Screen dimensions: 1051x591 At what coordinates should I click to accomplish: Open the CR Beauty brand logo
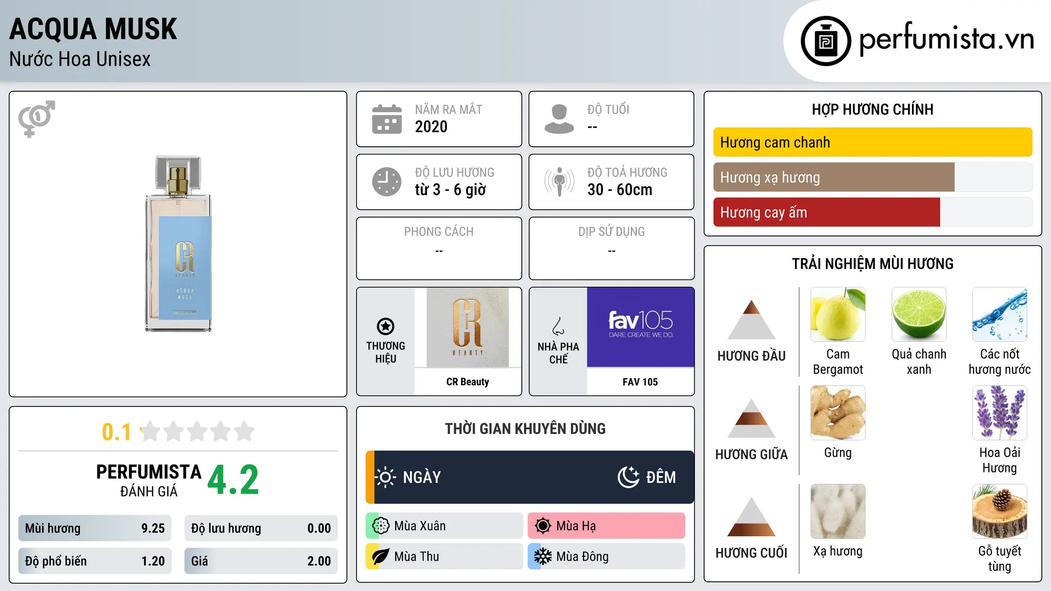pyautogui.click(x=468, y=327)
